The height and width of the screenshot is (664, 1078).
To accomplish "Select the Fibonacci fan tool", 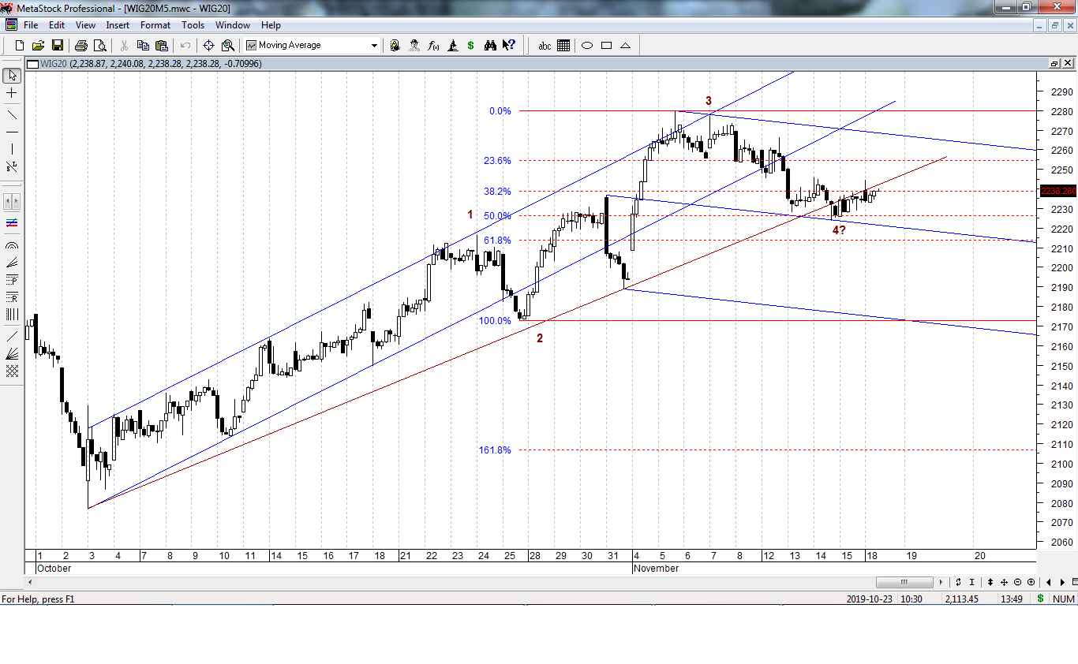I will (x=12, y=263).
